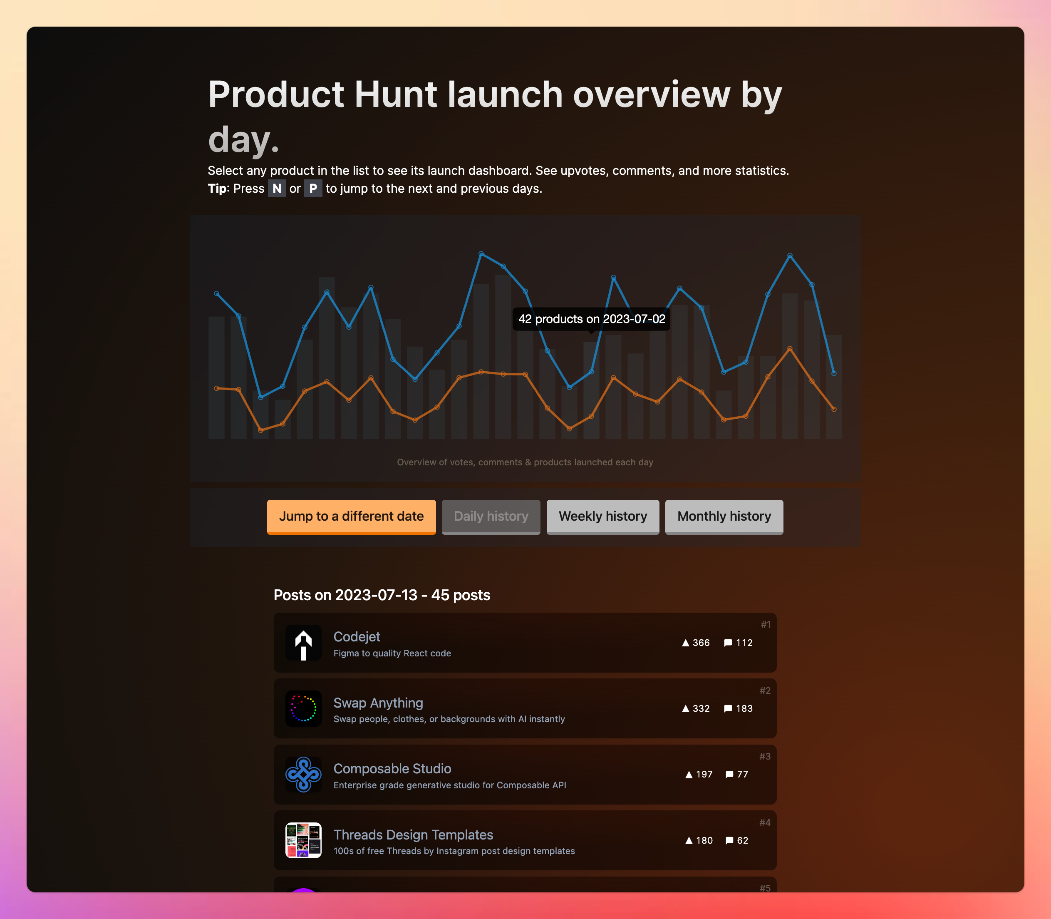This screenshot has width=1051, height=919.
Task: Click the 183 comment count
Action: click(x=744, y=709)
